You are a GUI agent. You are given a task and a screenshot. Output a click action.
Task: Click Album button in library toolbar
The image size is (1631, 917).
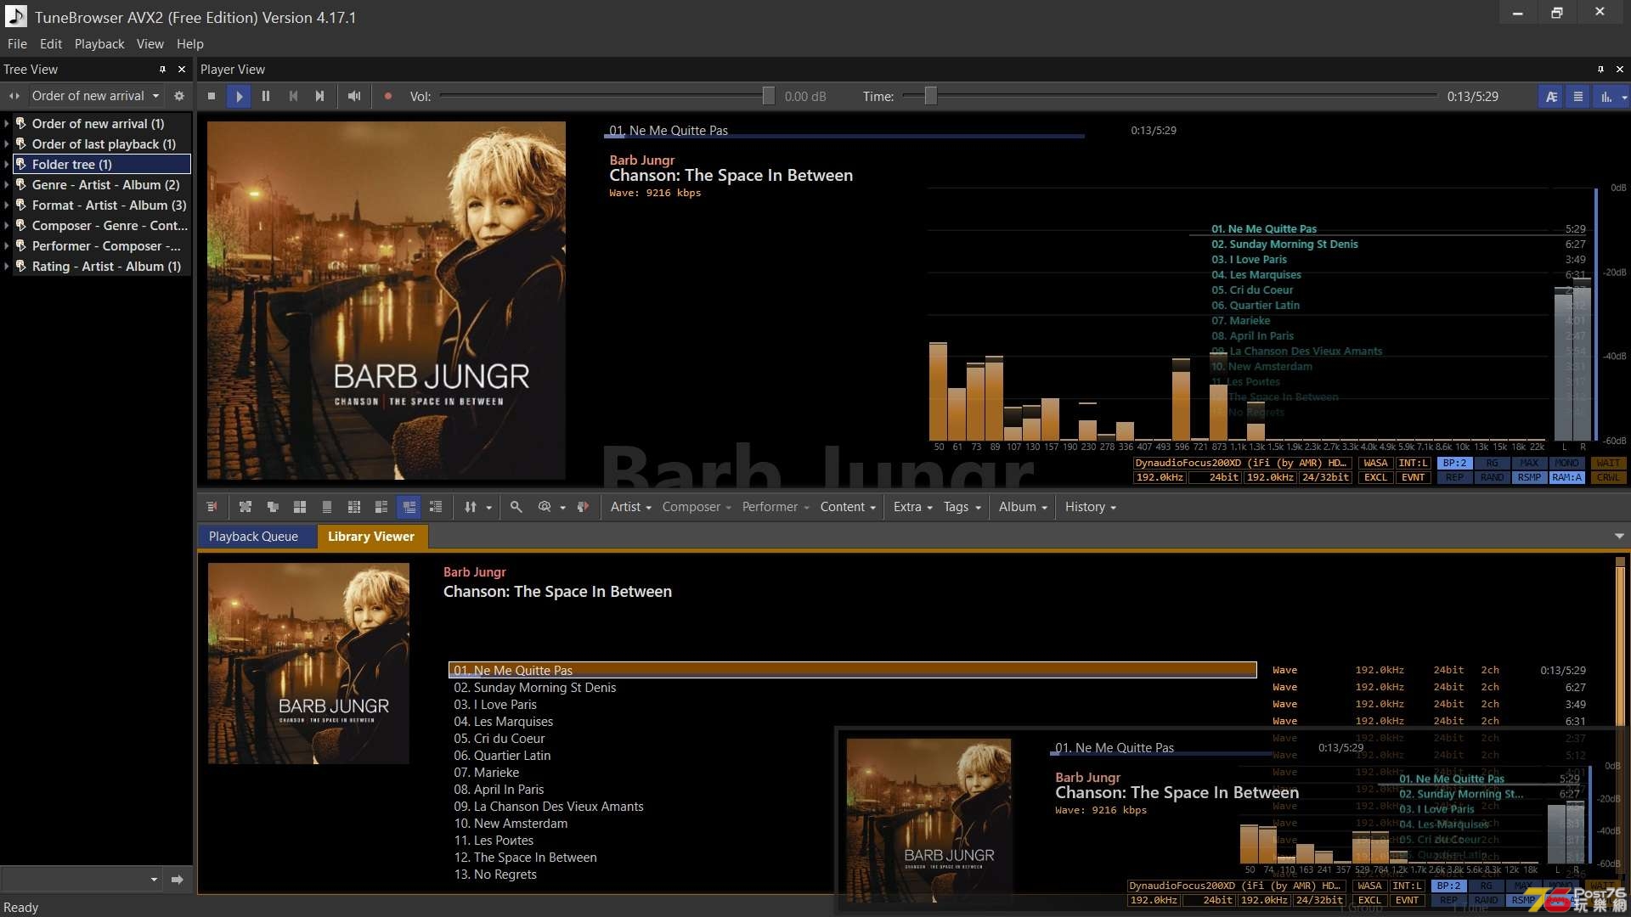[x=1020, y=506]
